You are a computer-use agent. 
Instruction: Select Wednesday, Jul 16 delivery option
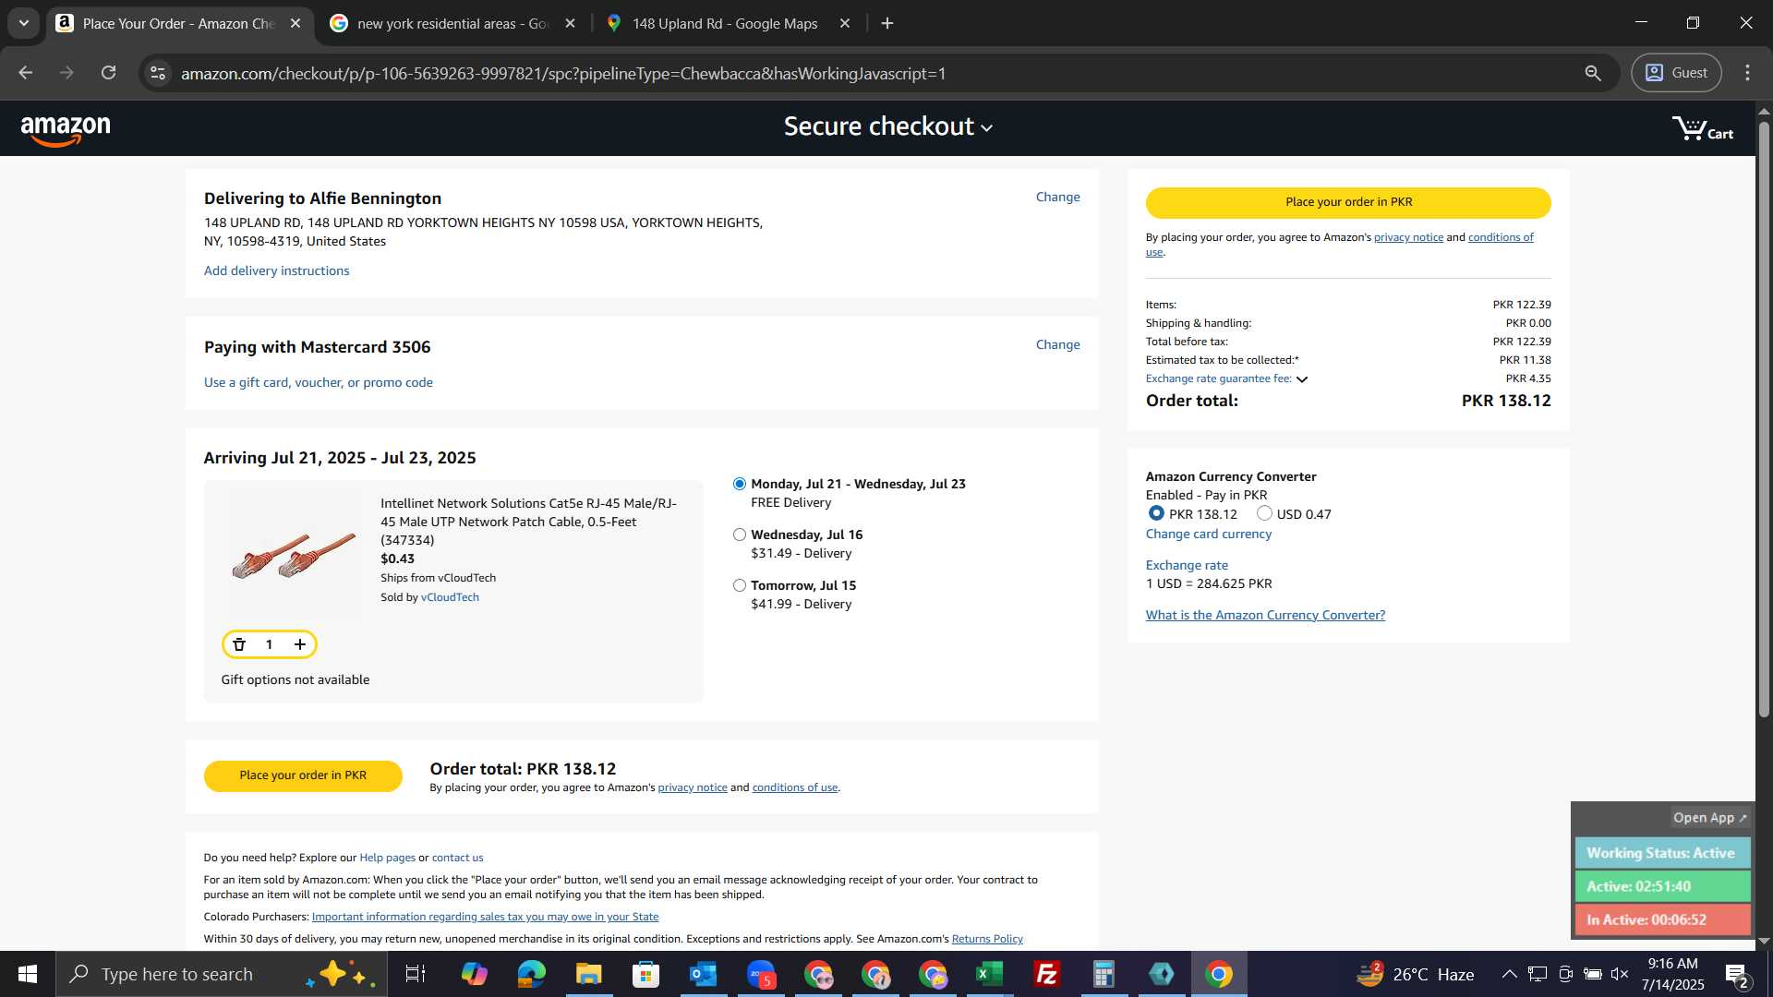740,535
